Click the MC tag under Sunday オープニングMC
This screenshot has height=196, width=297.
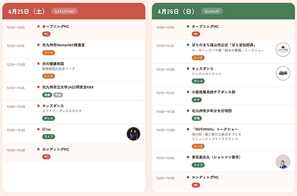point(196,34)
